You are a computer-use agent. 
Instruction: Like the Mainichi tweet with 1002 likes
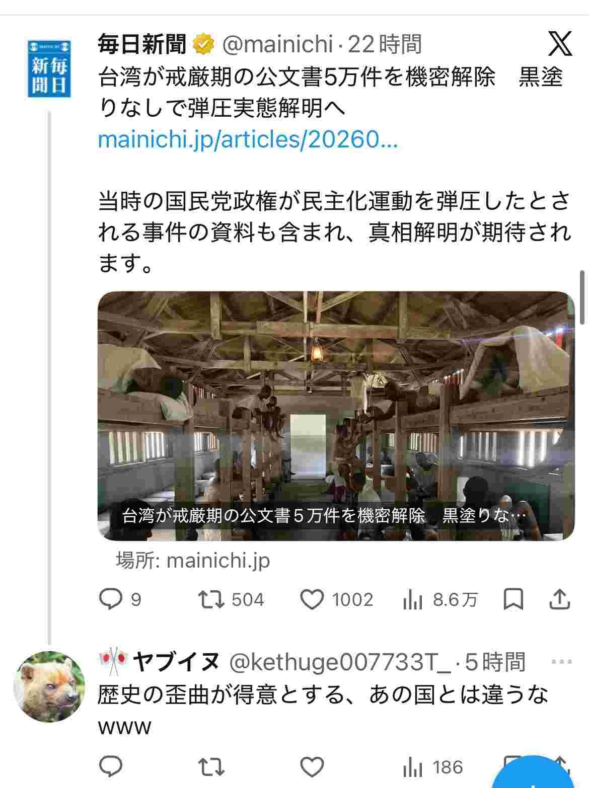point(312,599)
